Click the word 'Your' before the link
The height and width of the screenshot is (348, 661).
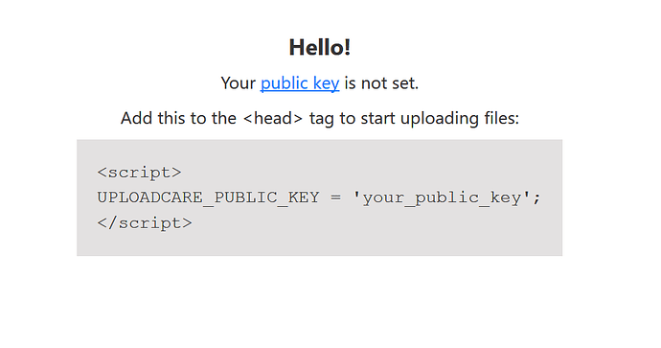(x=239, y=83)
